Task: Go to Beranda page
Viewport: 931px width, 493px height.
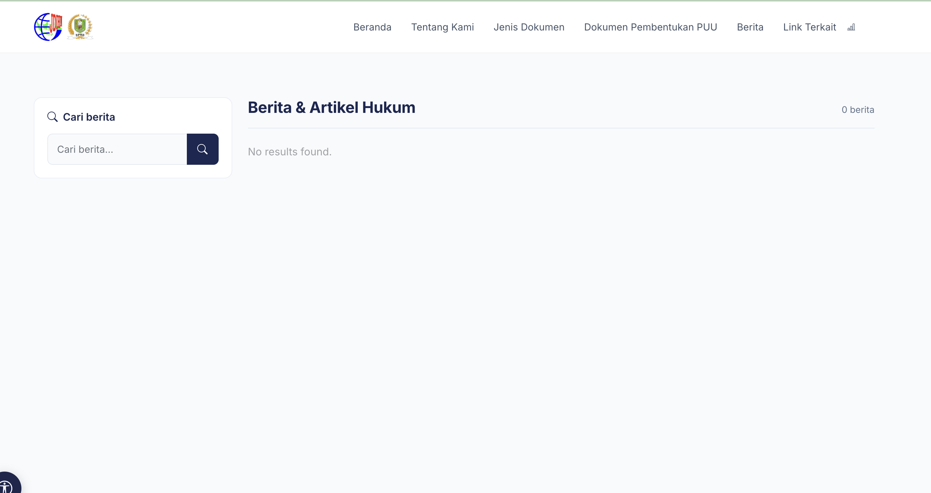Action: point(372,27)
